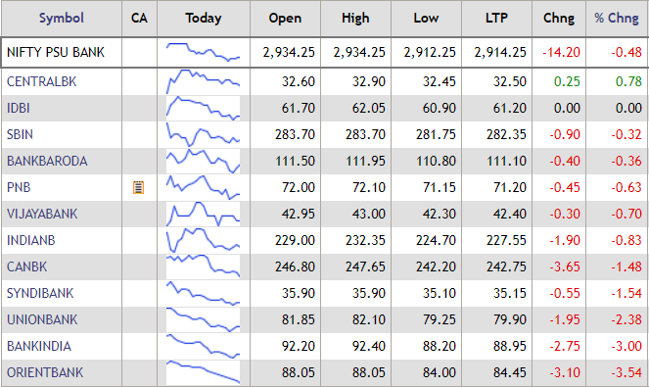This screenshot has width=649, height=387.
Task: Select the SBIN symbol
Action: tap(20, 134)
